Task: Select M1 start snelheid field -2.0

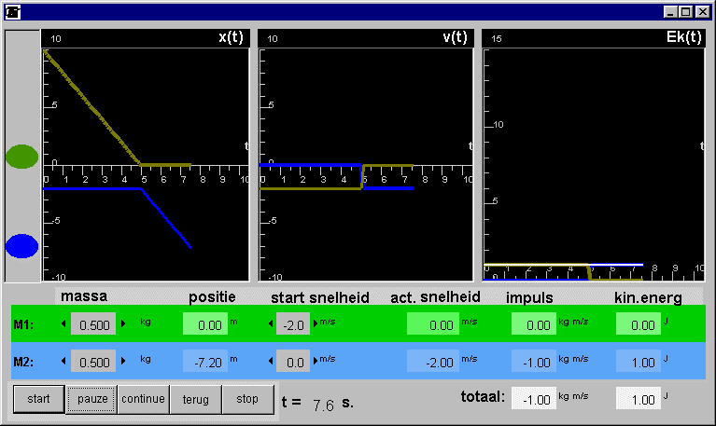Action: pos(293,323)
